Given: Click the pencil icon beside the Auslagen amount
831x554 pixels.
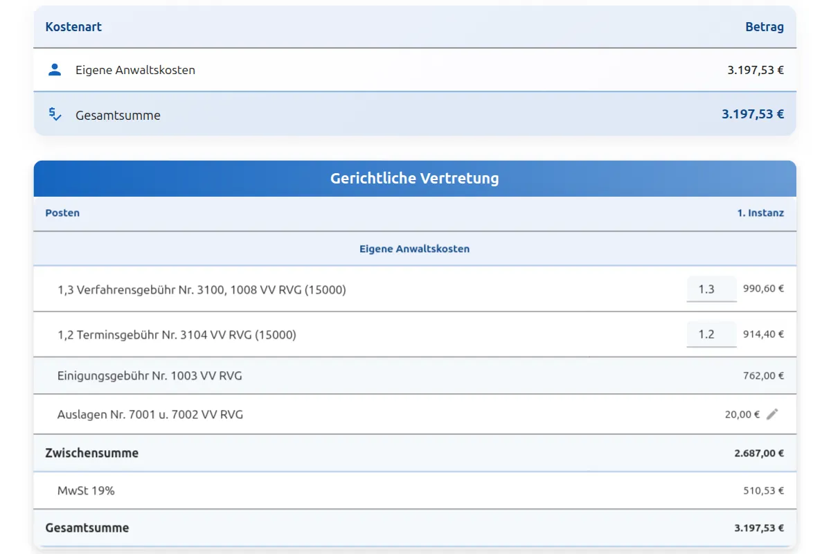Looking at the screenshot, I should pyautogui.click(x=774, y=413).
